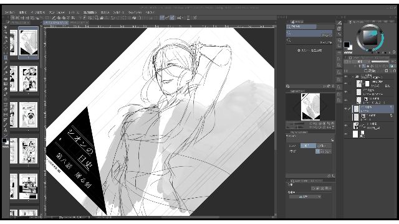Viewport: 399px width, 224px height.
Task: Open the Edit menu
Action: click(23, 12)
